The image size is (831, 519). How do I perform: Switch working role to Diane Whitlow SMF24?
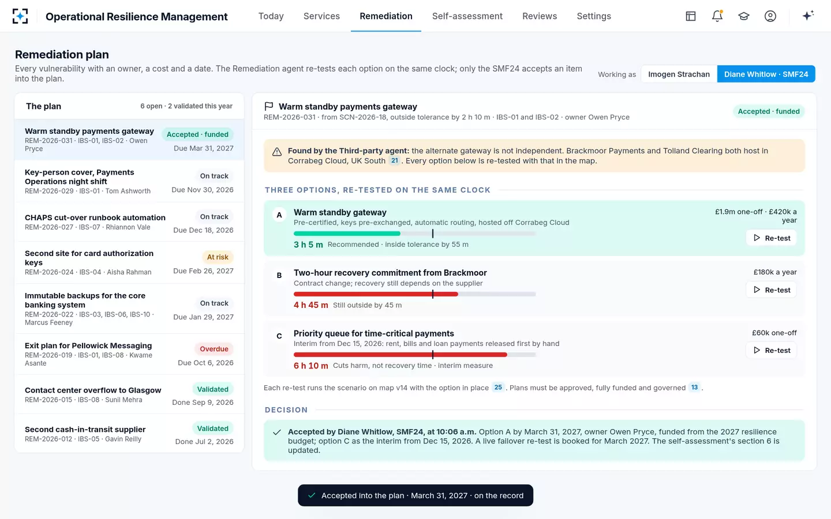(x=766, y=74)
